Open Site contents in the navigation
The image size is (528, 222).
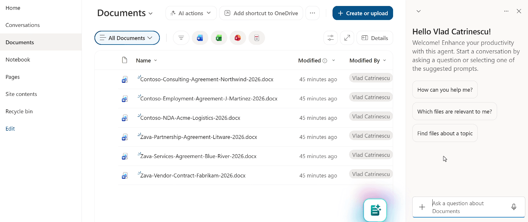pos(21,94)
